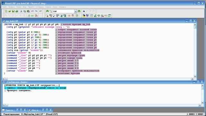Click the mp_kub.LSP editor title bar
This screenshot has width=206, height=116.
pyautogui.click(x=99, y=21)
